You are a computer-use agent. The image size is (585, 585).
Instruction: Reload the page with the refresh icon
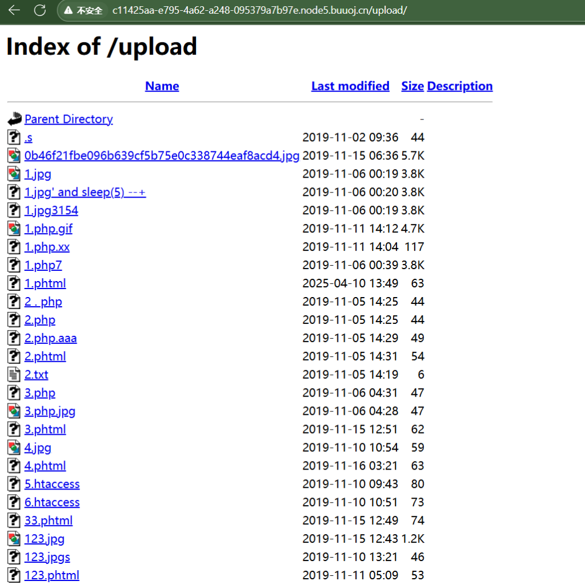click(x=40, y=10)
